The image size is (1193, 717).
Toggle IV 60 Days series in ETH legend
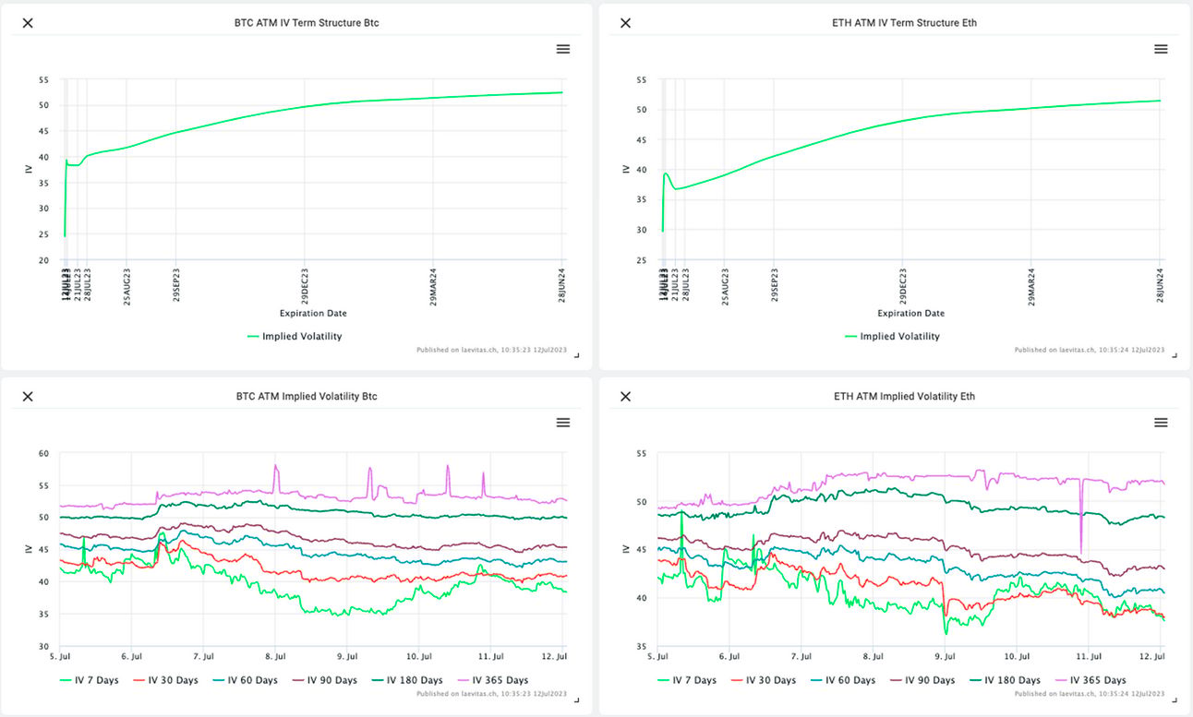point(844,680)
